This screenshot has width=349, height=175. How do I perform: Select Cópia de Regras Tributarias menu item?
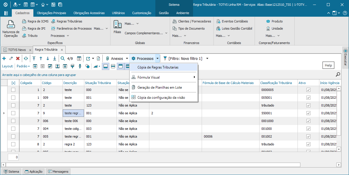(164, 67)
